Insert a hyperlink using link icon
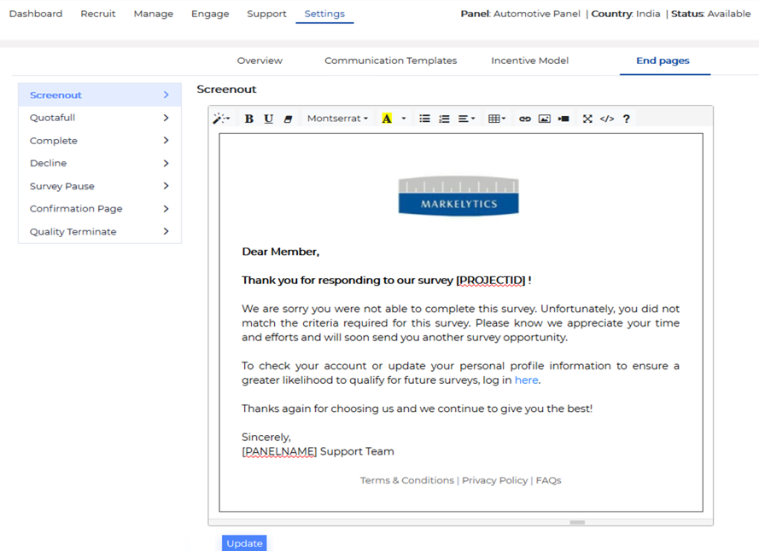Viewport: 759px width, 551px height. [525, 119]
